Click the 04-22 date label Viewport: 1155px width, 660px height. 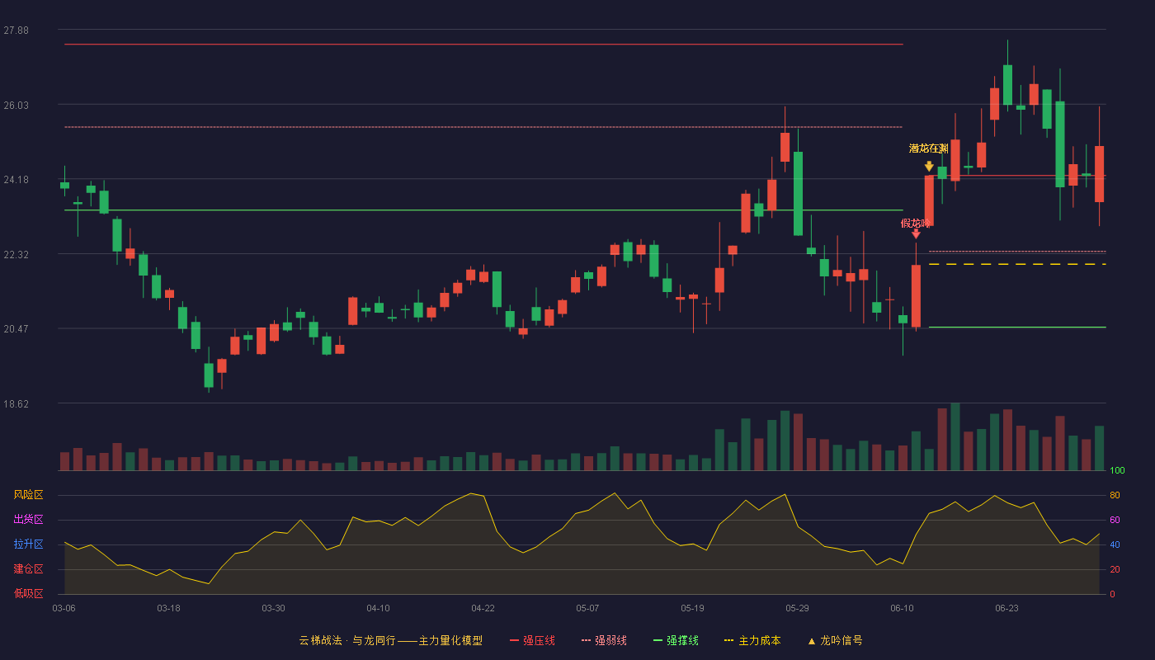483,608
